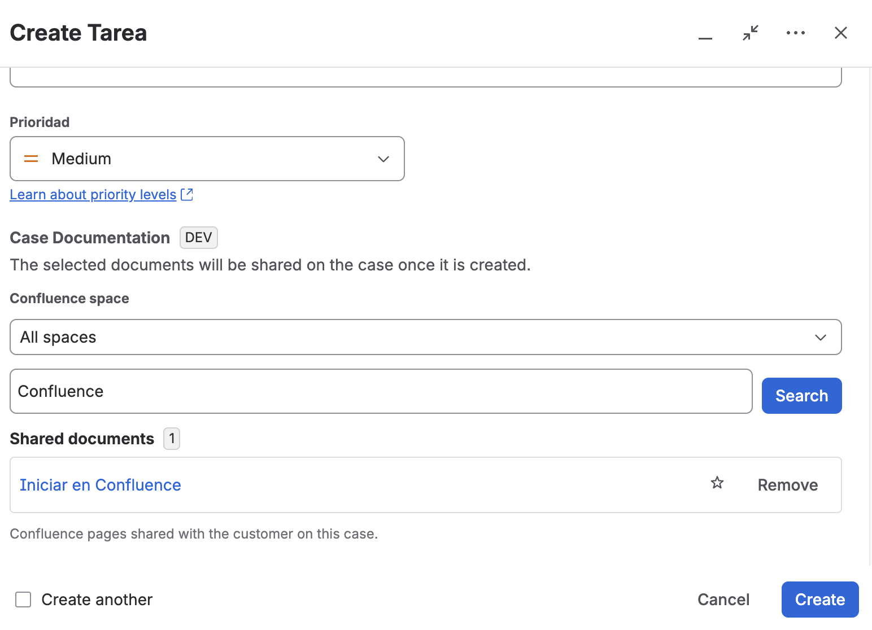Click the orange Medium priority icon

tap(31, 159)
